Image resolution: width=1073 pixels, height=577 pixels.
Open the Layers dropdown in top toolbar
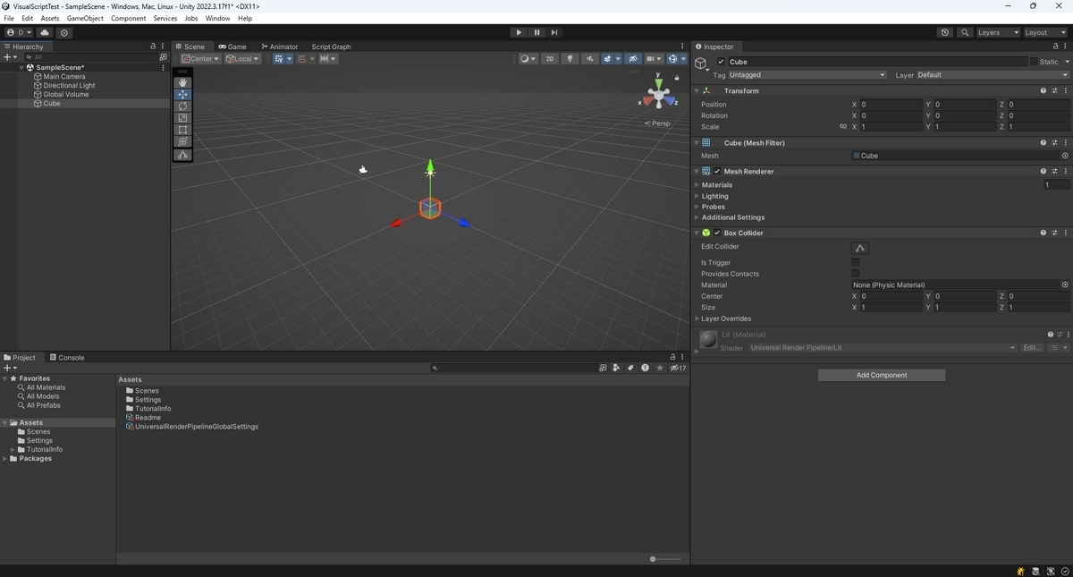(997, 32)
